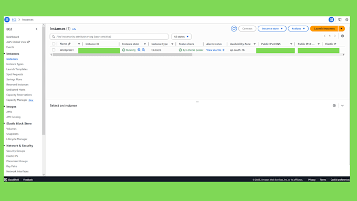Edit Name column pencil icon

(x=69, y=44)
